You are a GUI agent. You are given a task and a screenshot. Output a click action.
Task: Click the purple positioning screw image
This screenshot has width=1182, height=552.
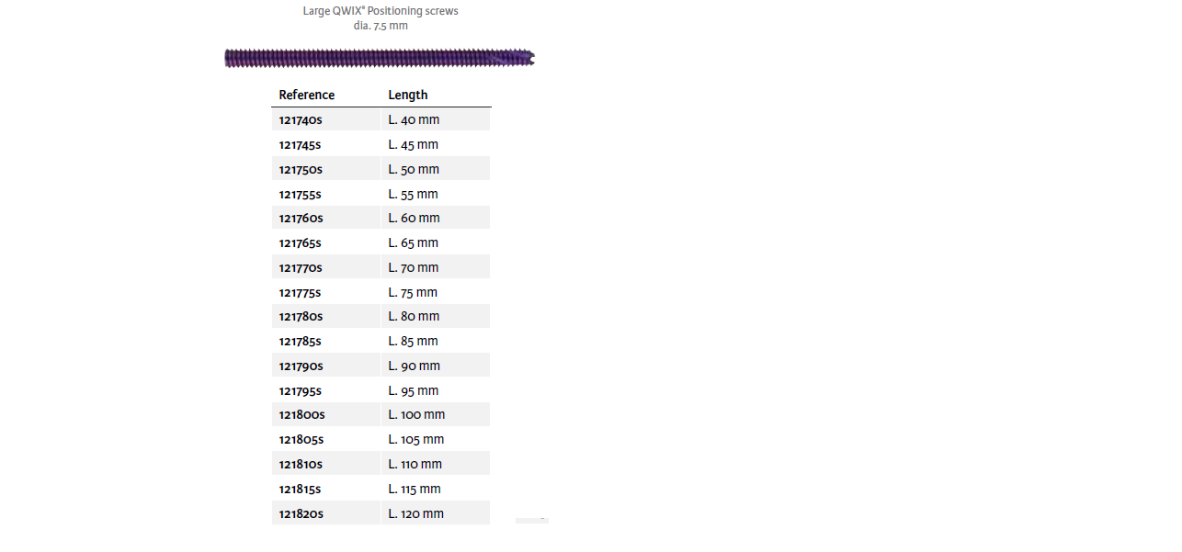point(379,58)
